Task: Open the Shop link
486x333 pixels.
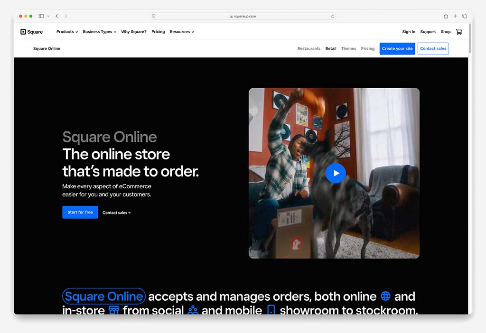Action: tap(445, 32)
